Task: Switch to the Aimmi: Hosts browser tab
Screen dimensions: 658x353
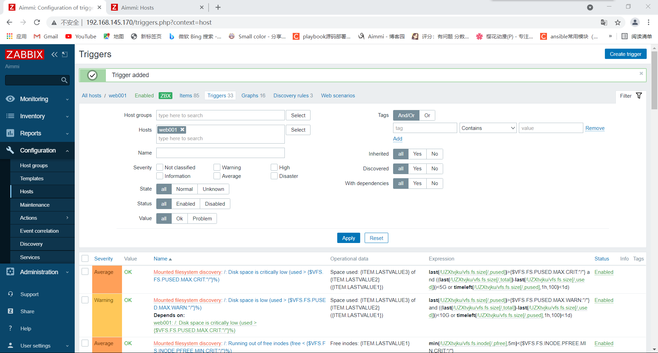Action: 157,8
